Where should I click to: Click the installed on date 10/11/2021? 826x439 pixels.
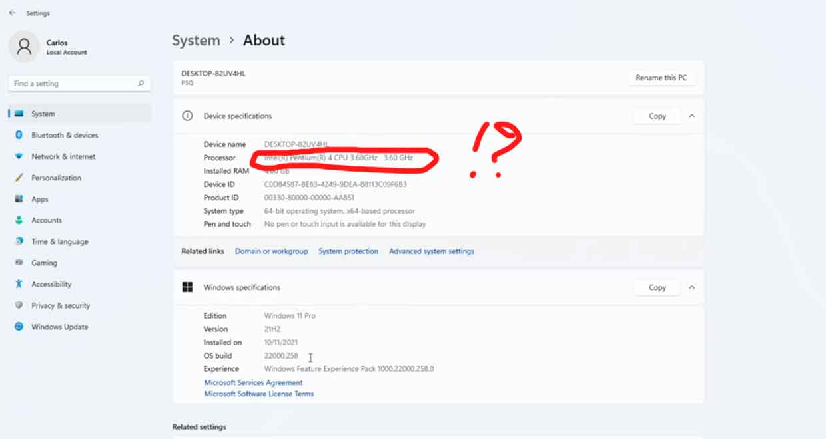click(281, 343)
